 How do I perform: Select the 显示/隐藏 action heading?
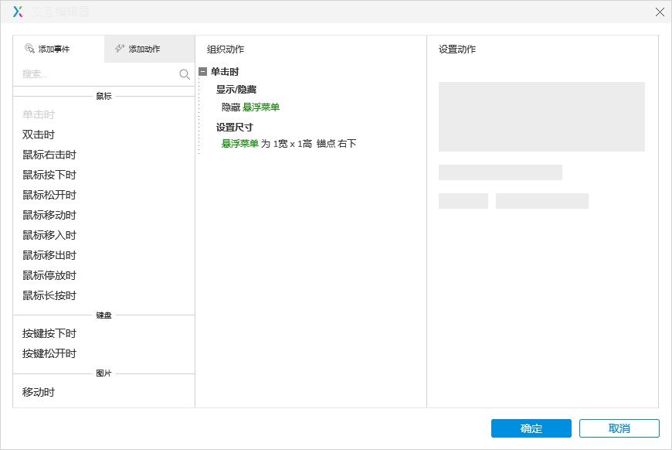pyautogui.click(x=236, y=89)
